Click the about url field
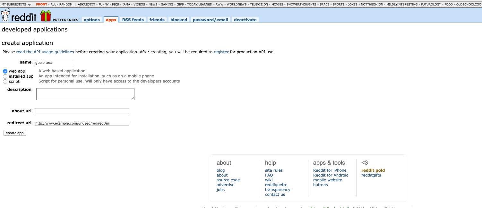Viewport: 482px width, 208px height. pyautogui.click(x=82, y=111)
